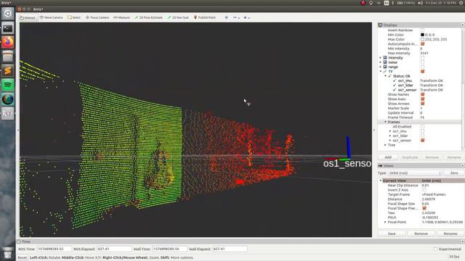Open the view Type Orbit dropdown
This screenshot has height=261, width=465.
415,173
